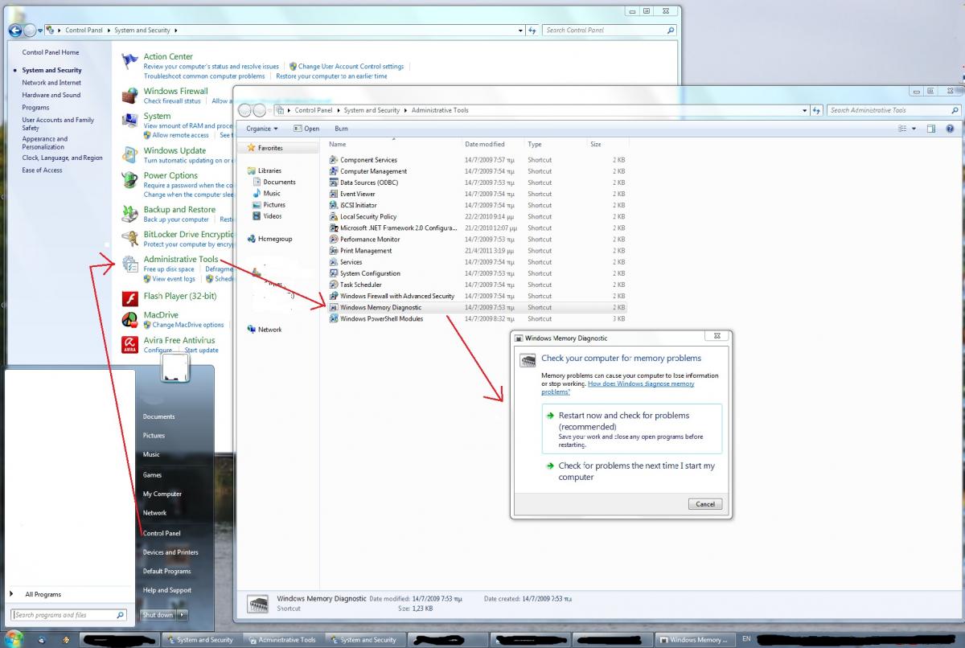Open the Organize dropdown menu

coord(262,129)
